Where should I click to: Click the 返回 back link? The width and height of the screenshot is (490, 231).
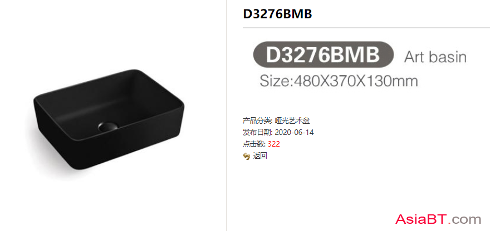pyautogui.click(x=259, y=156)
